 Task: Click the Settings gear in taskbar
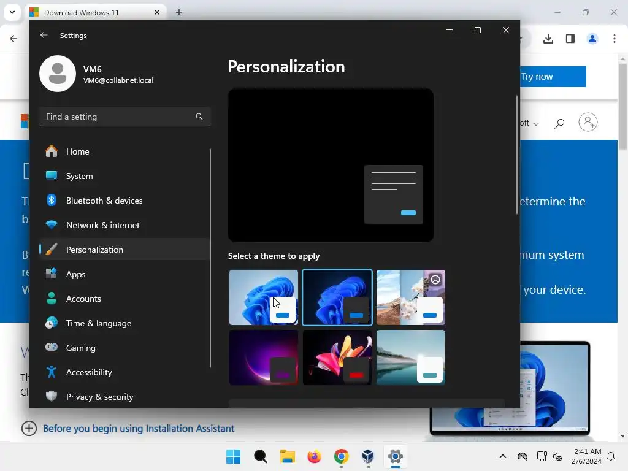396,456
